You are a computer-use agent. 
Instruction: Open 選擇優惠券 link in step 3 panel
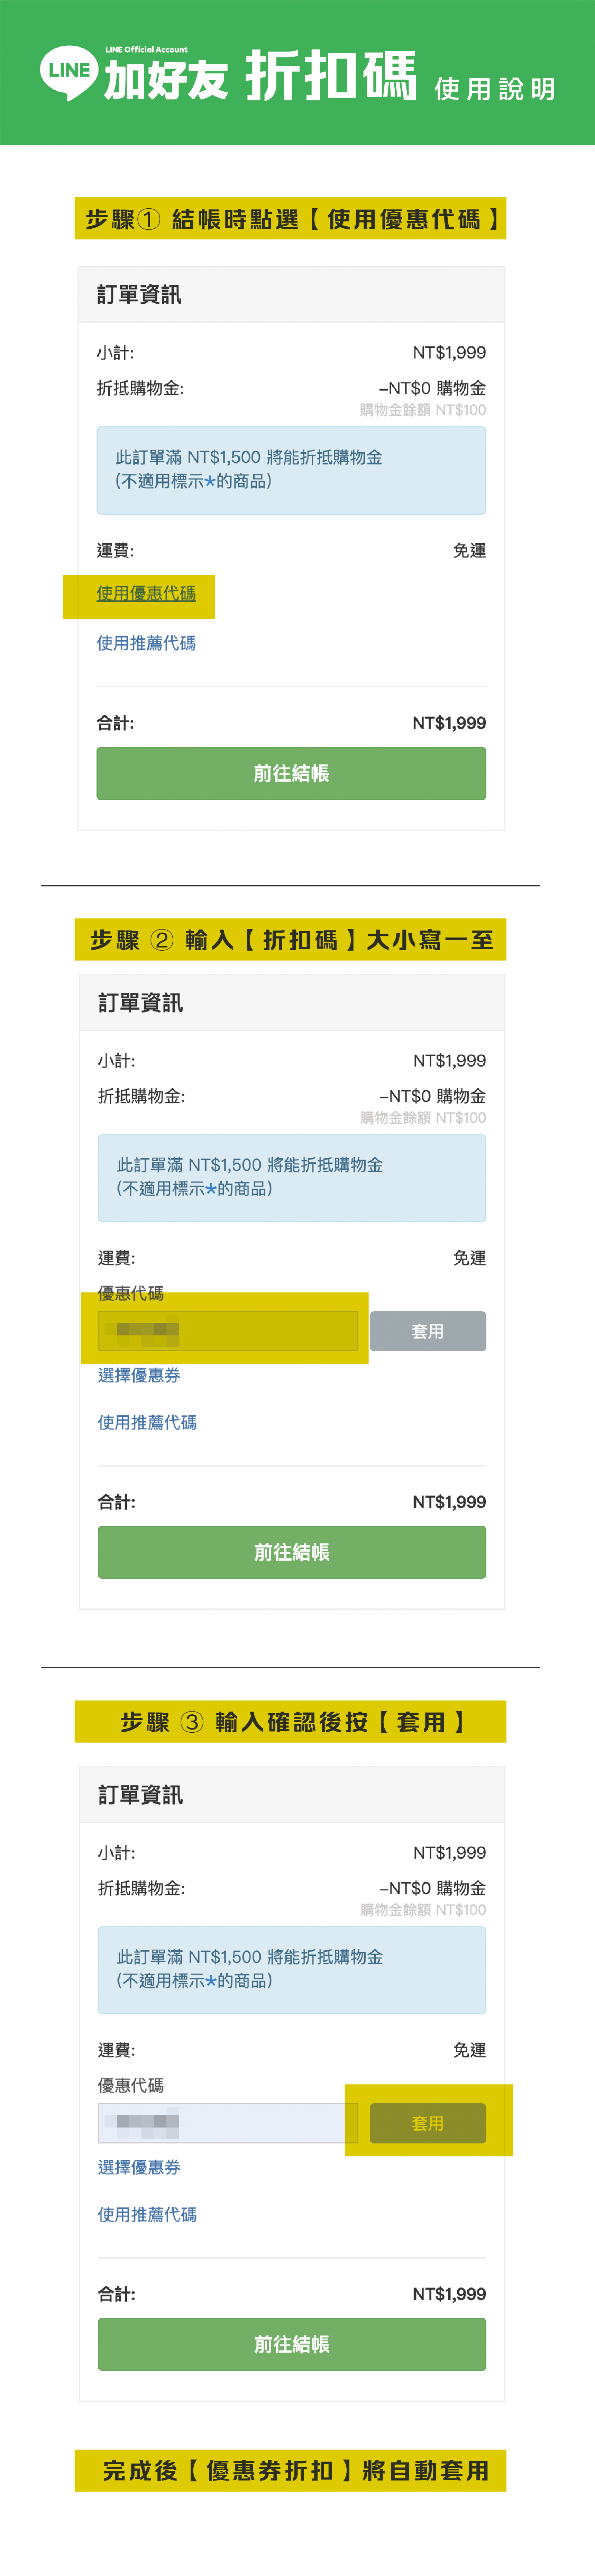139,2167
